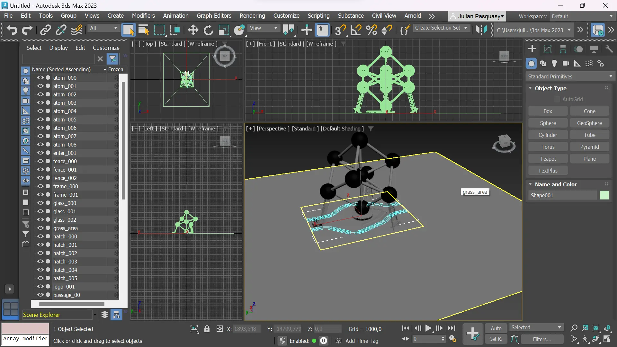Click the Play Animation button
617x347 pixels.
(x=428, y=328)
